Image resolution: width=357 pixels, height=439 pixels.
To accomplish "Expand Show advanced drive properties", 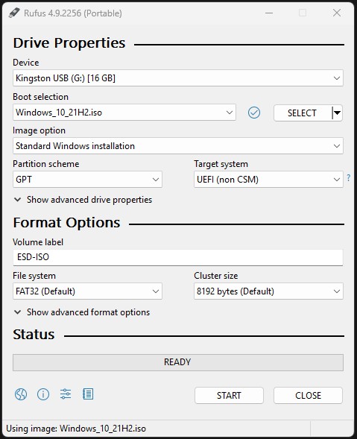I will coord(83,200).
